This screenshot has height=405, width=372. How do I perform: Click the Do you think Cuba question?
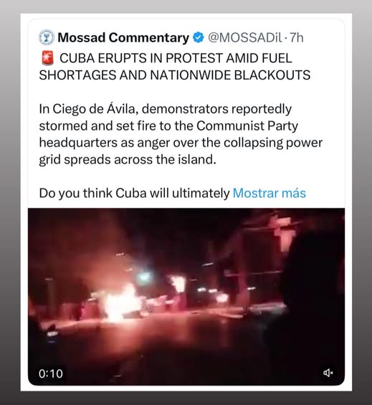(134, 193)
